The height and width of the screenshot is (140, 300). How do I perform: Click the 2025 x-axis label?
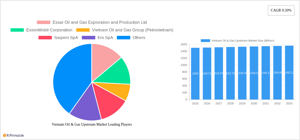pyautogui.click(x=195, y=103)
